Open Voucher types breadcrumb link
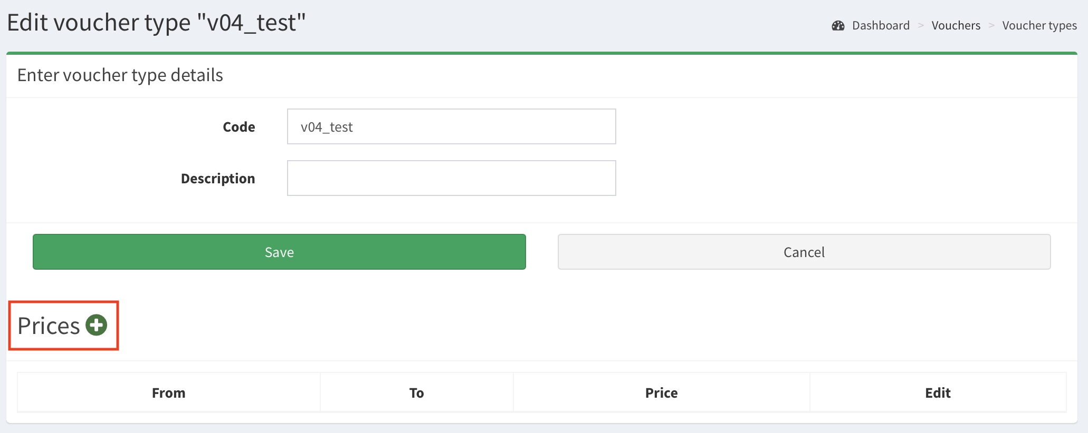Image resolution: width=1088 pixels, height=433 pixels. [1039, 26]
